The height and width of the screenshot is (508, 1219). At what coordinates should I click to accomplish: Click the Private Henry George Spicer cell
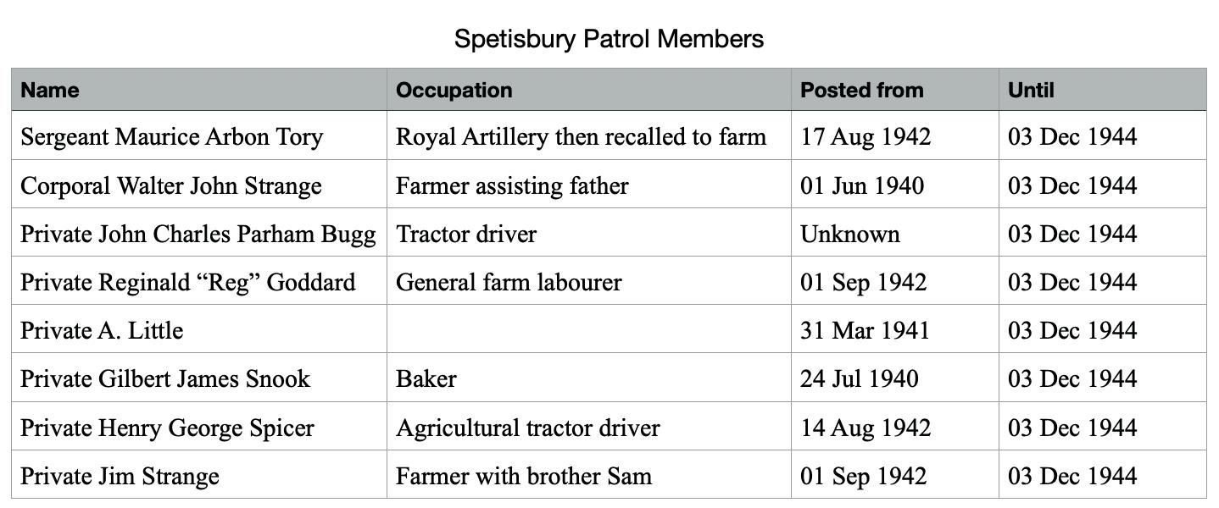click(x=167, y=428)
